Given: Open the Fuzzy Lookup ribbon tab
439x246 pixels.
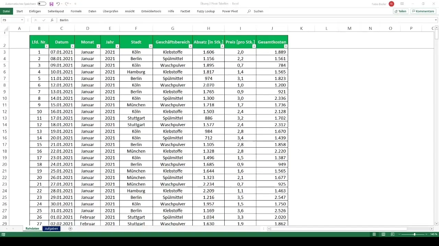Looking at the screenshot, I should click(206, 11).
